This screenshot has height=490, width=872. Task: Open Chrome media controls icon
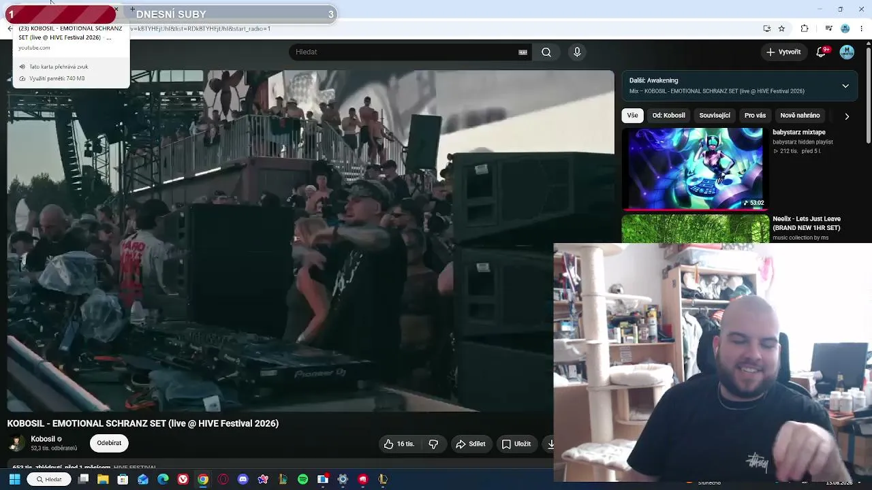[828, 29]
